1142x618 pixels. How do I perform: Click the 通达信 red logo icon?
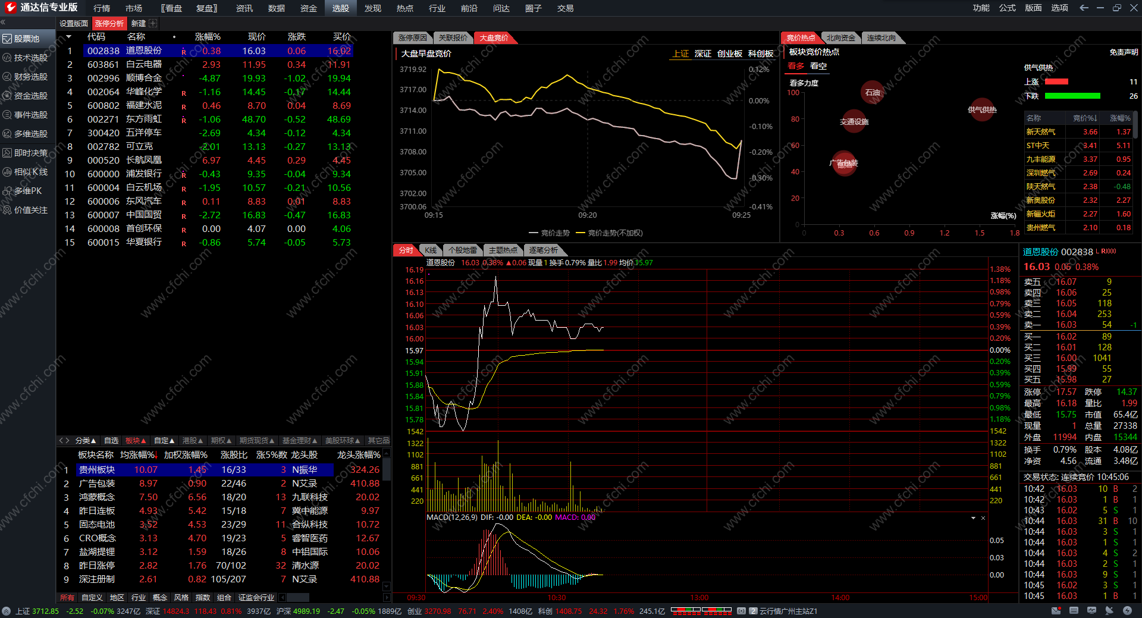(11, 8)
